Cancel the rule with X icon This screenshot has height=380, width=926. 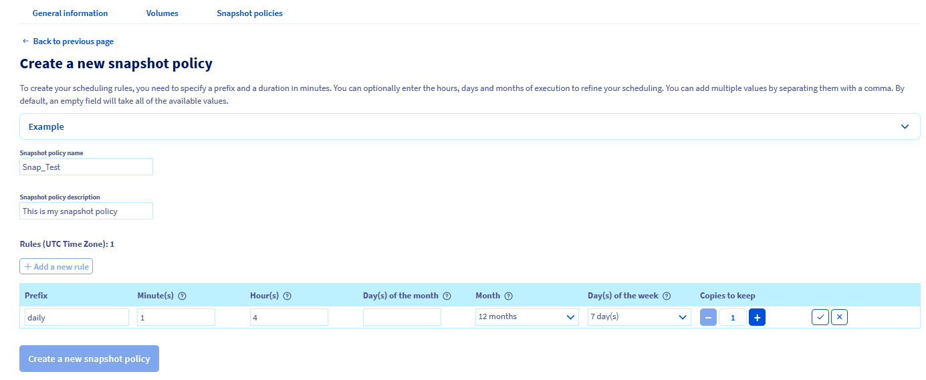tap(839, 317)
